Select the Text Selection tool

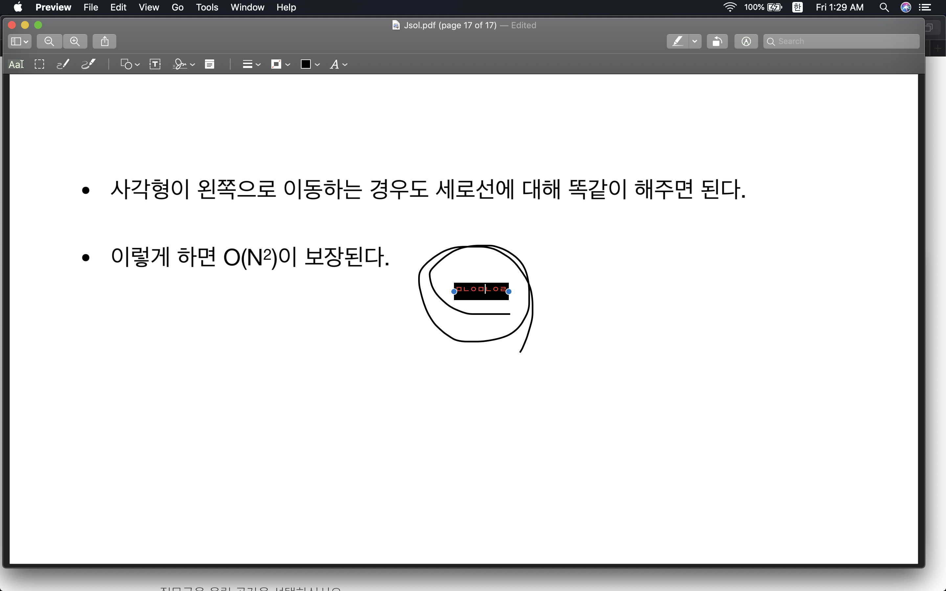point(16,64)
